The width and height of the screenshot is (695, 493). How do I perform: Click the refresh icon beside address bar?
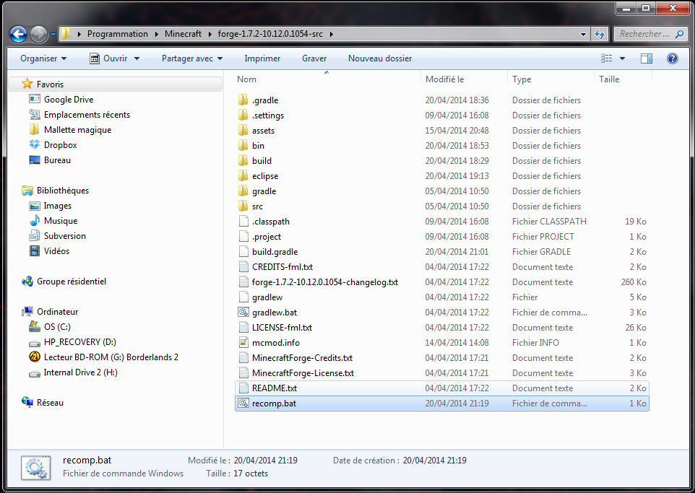tap(600, 34)
